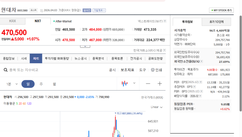Open chart type dropdown arrow
This screenshot has width=242, height=137.
134,83
